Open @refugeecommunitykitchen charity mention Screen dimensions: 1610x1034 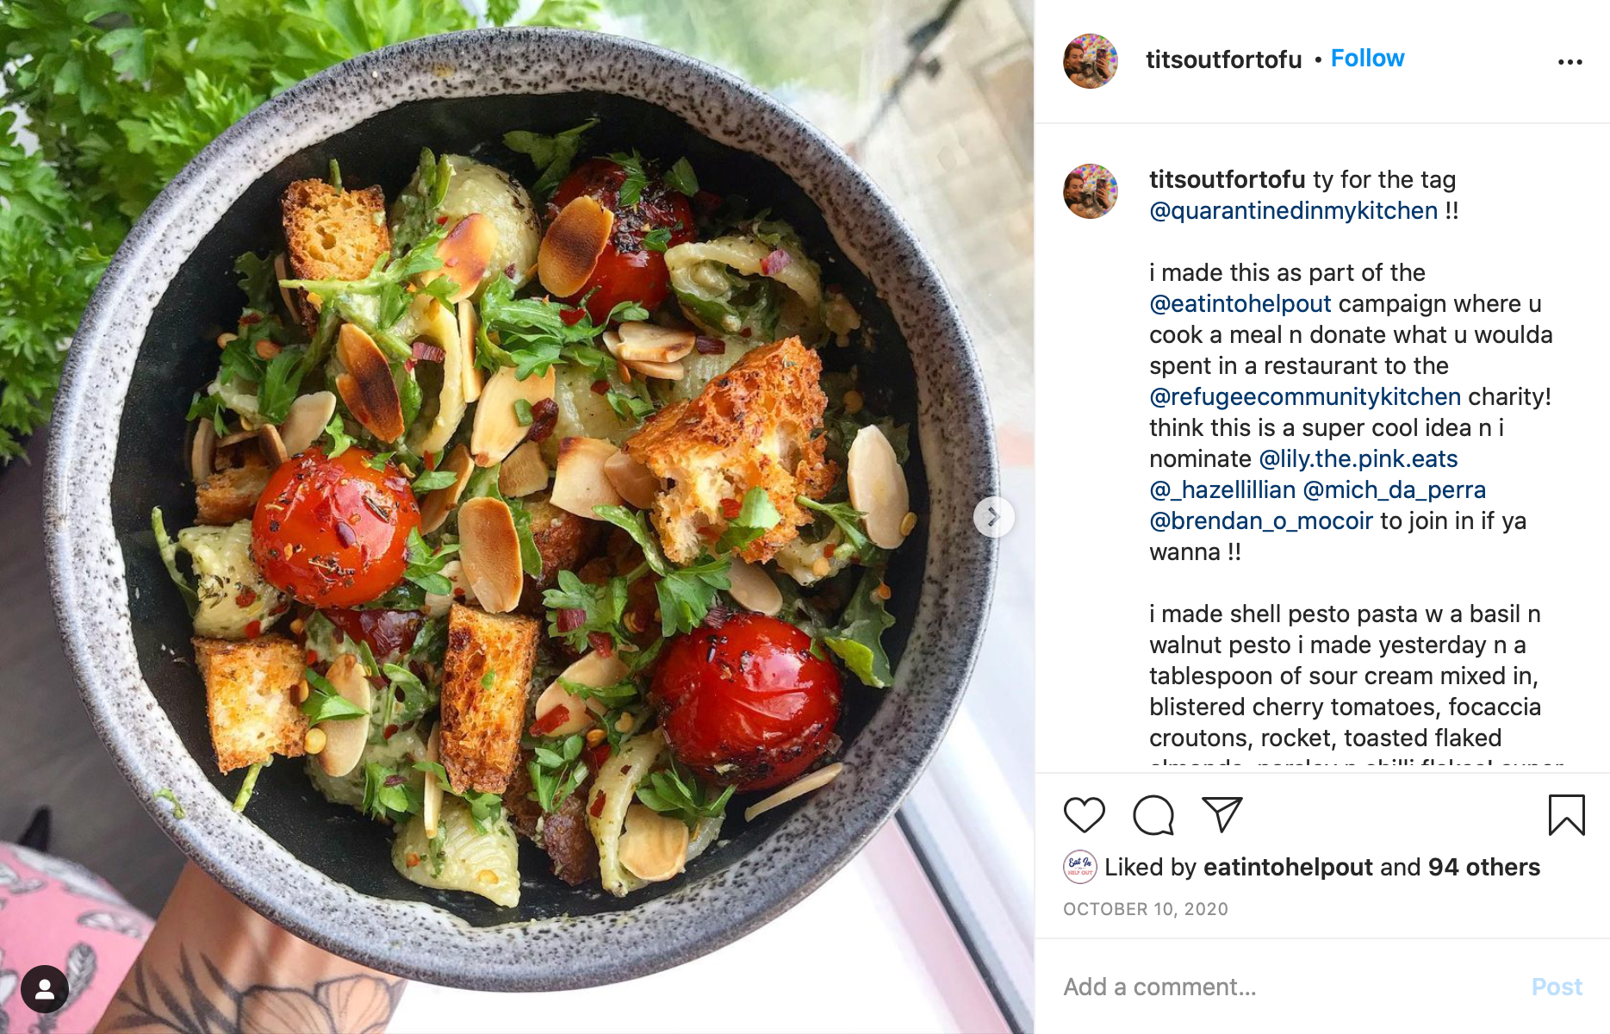pyautogui.click(x=1305, y=397)
